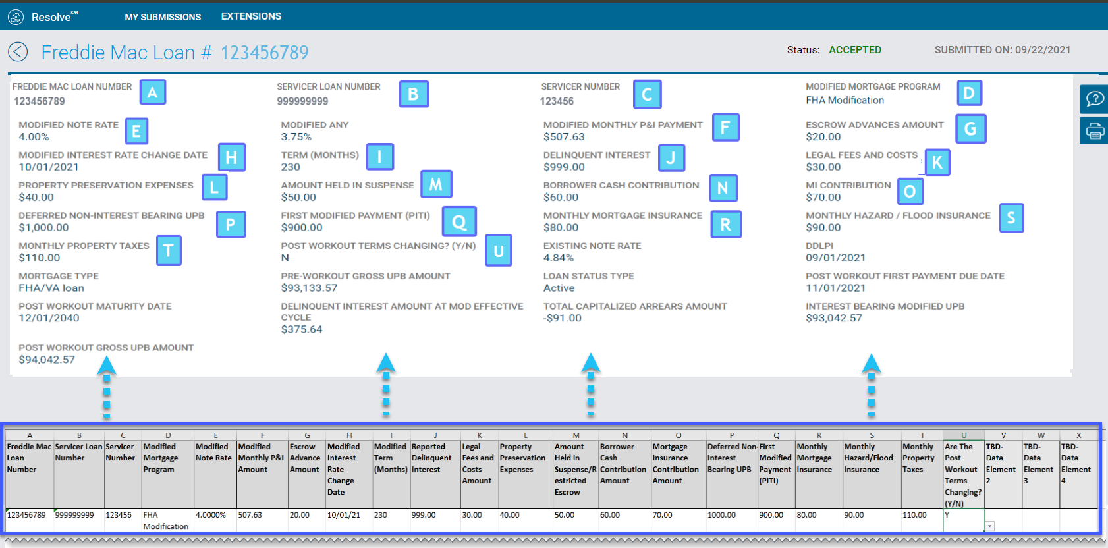Click the spreadsheet FHA Modification cell
Image resolution: width=1108 pixels, height=548 pixels.
click(x=168, y=520)
